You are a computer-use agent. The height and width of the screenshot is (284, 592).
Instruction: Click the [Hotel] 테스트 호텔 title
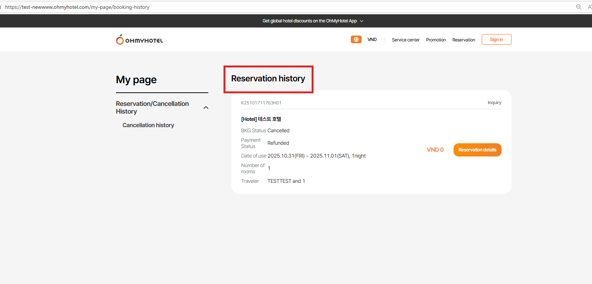coord(261,119)
